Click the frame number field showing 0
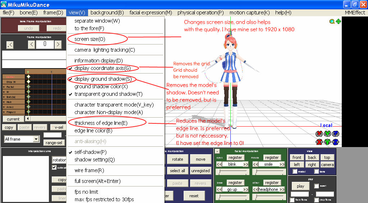368x203 pixels. pyautogui.click(x=45, y=44)
